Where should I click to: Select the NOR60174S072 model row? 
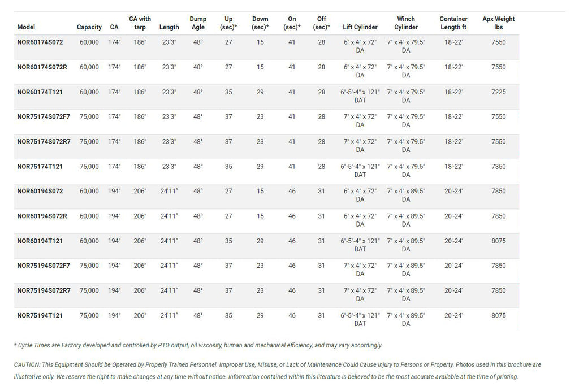(x=266, y=47)
